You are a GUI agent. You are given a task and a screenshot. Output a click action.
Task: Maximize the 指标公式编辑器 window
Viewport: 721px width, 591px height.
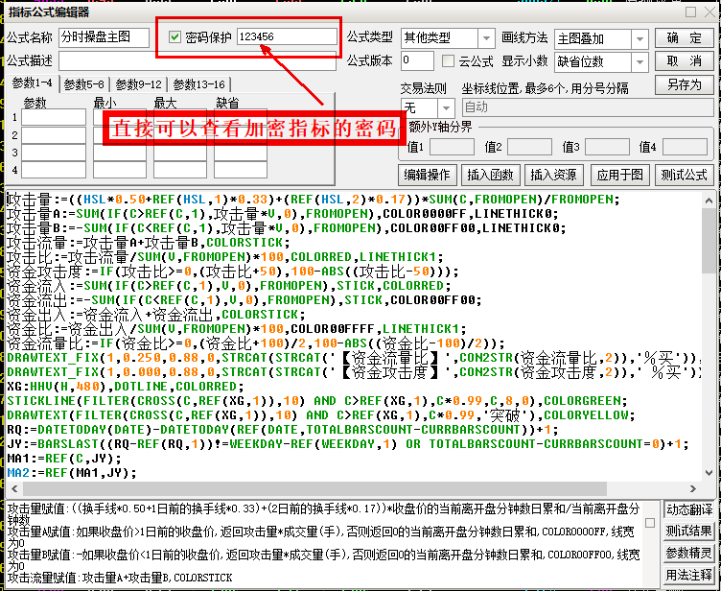point(690,12)
